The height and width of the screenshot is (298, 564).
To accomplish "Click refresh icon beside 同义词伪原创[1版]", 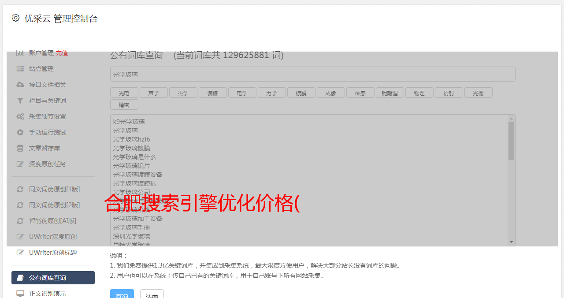I will [20, 189].
